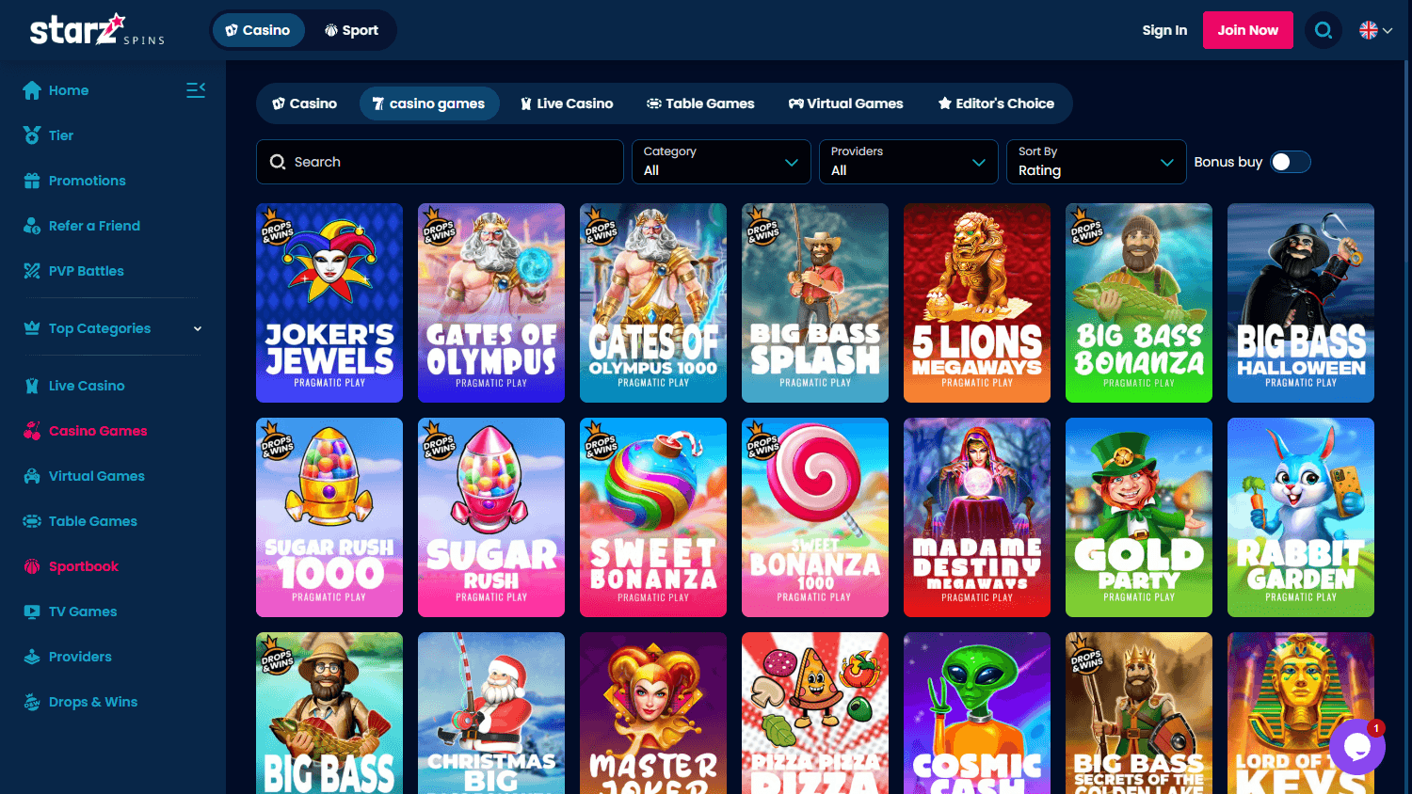
Task: Open the Gates of Olympus 1000 tile
Action: tap(653, 303)
